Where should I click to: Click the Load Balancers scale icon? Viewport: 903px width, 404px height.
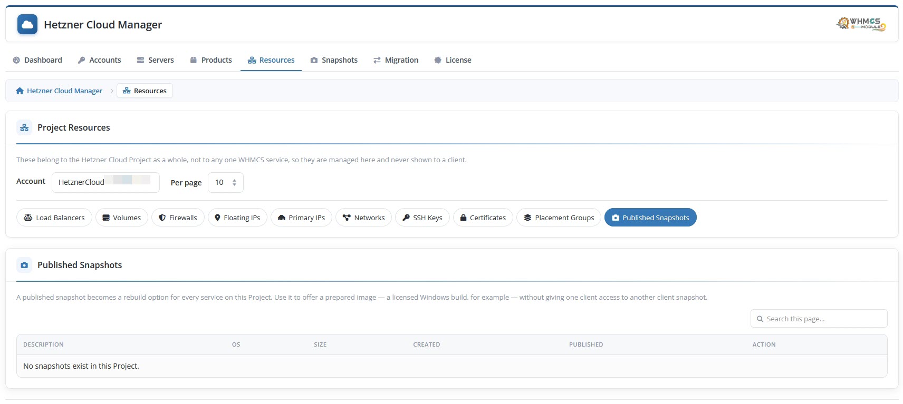(28, 218)
